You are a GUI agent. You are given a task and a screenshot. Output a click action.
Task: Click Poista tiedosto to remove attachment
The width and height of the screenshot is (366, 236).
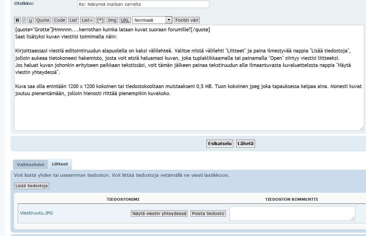(208, 214)
